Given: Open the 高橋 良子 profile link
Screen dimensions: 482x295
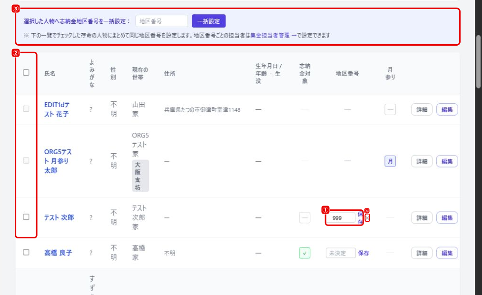Looking at the screenshot, I should (x=58, y=253).
